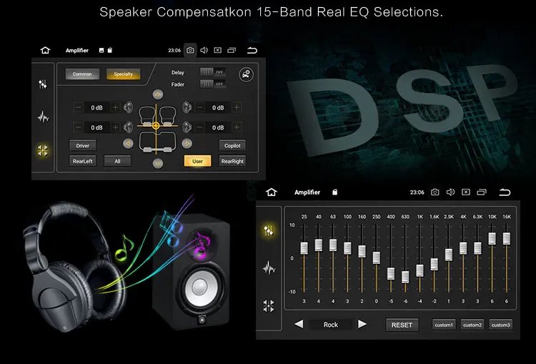Decrease front-left speaker gain with minus
This screenshot has height=364, width=536.
(x=79, y=107)
